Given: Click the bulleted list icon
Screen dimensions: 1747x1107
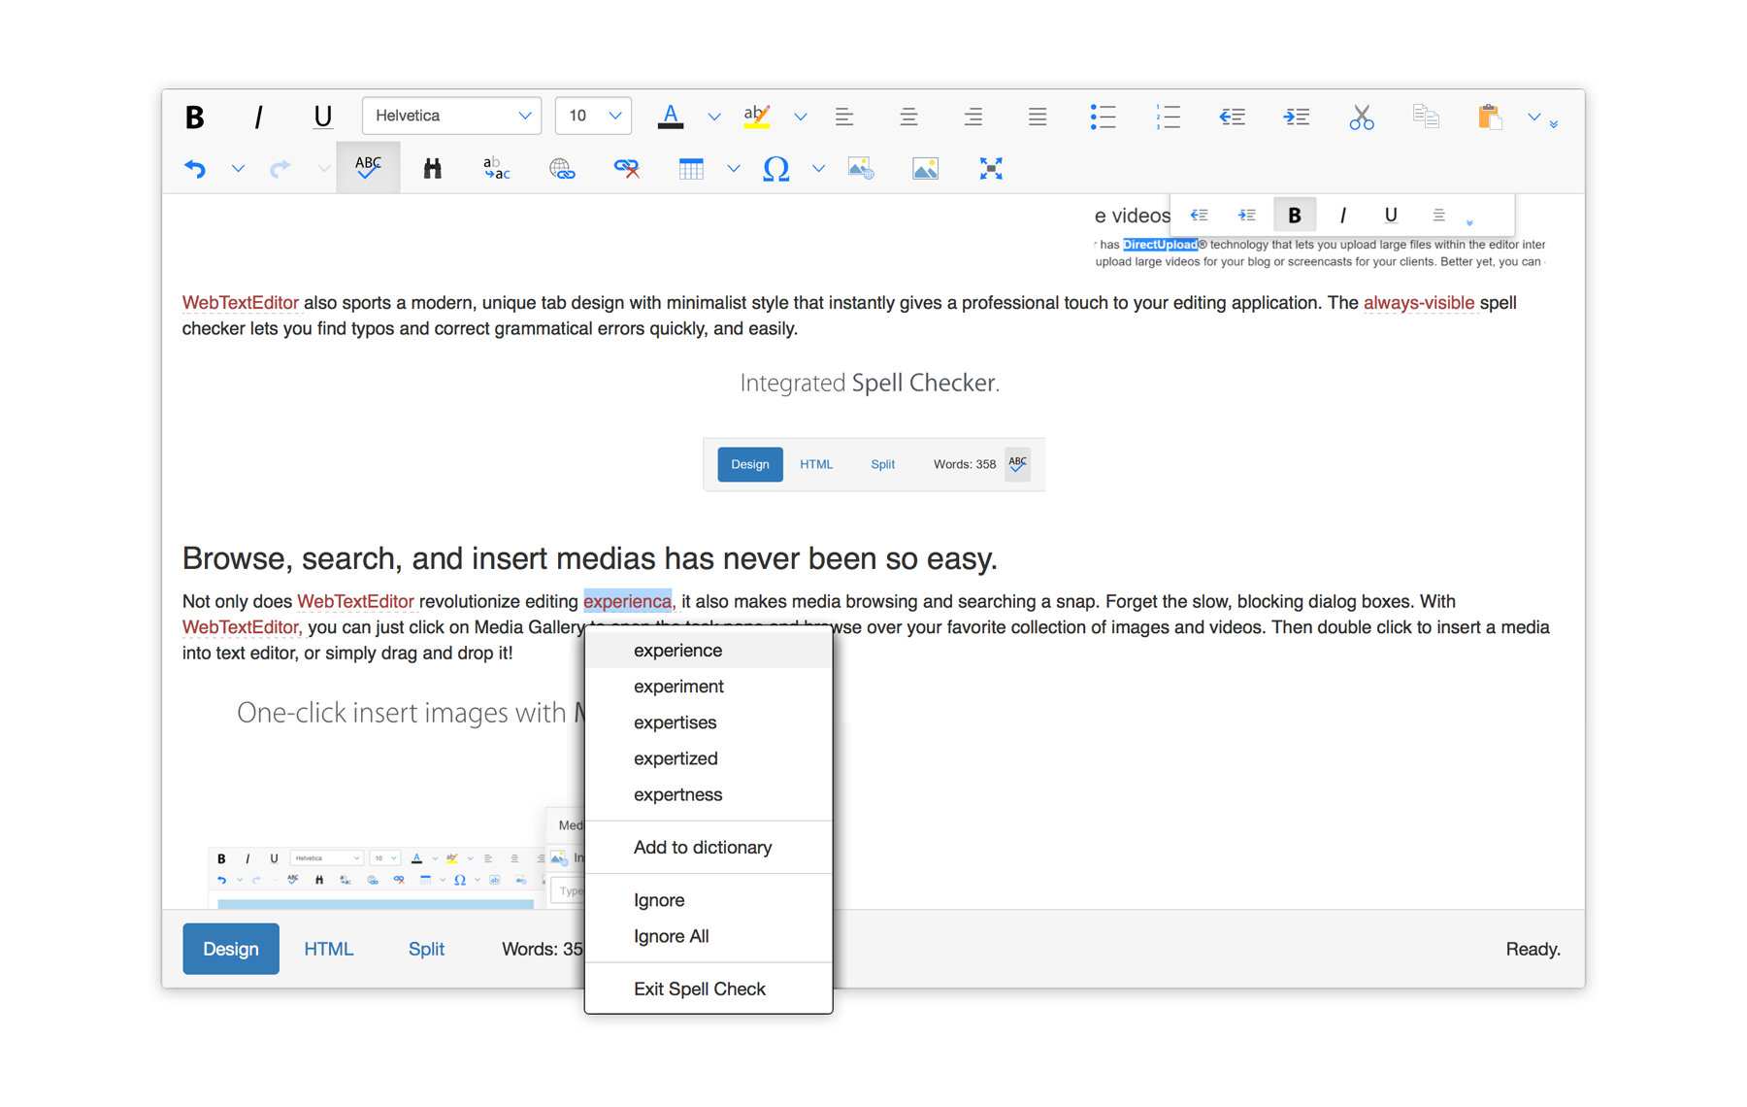Looking at the screenshot, I should click(1102, 117).
